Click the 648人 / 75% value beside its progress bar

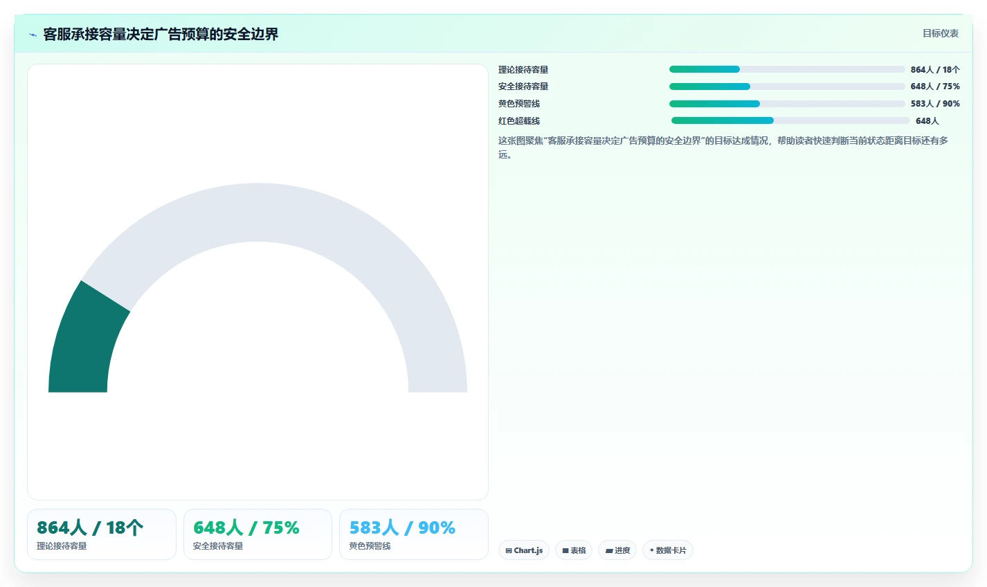(x=935, y=87)
